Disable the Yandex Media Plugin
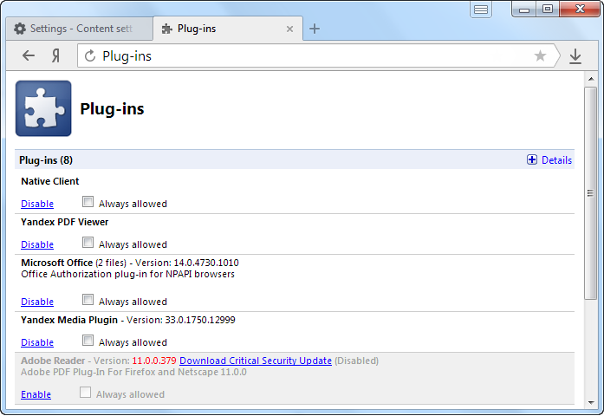The height and width of the screenshot is (416, 604). tap(37, 342)
